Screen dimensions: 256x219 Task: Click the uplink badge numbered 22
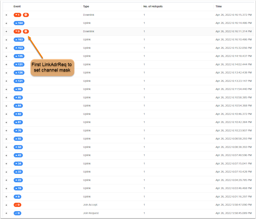click(18, 180)
